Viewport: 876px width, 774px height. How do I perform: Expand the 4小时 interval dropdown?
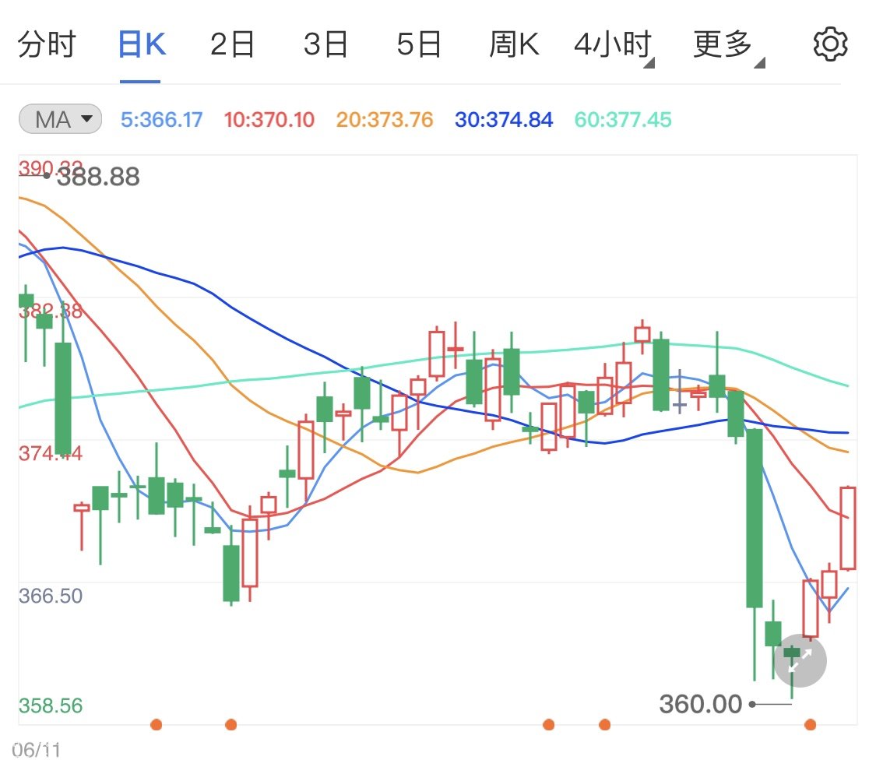tap(613, 45)
